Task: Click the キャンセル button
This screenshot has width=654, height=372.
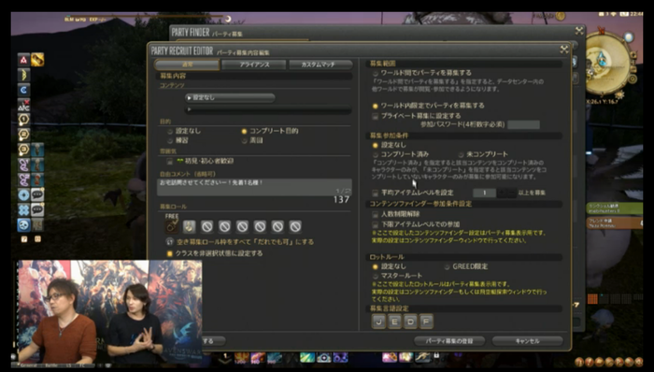Action: (528, 341)
